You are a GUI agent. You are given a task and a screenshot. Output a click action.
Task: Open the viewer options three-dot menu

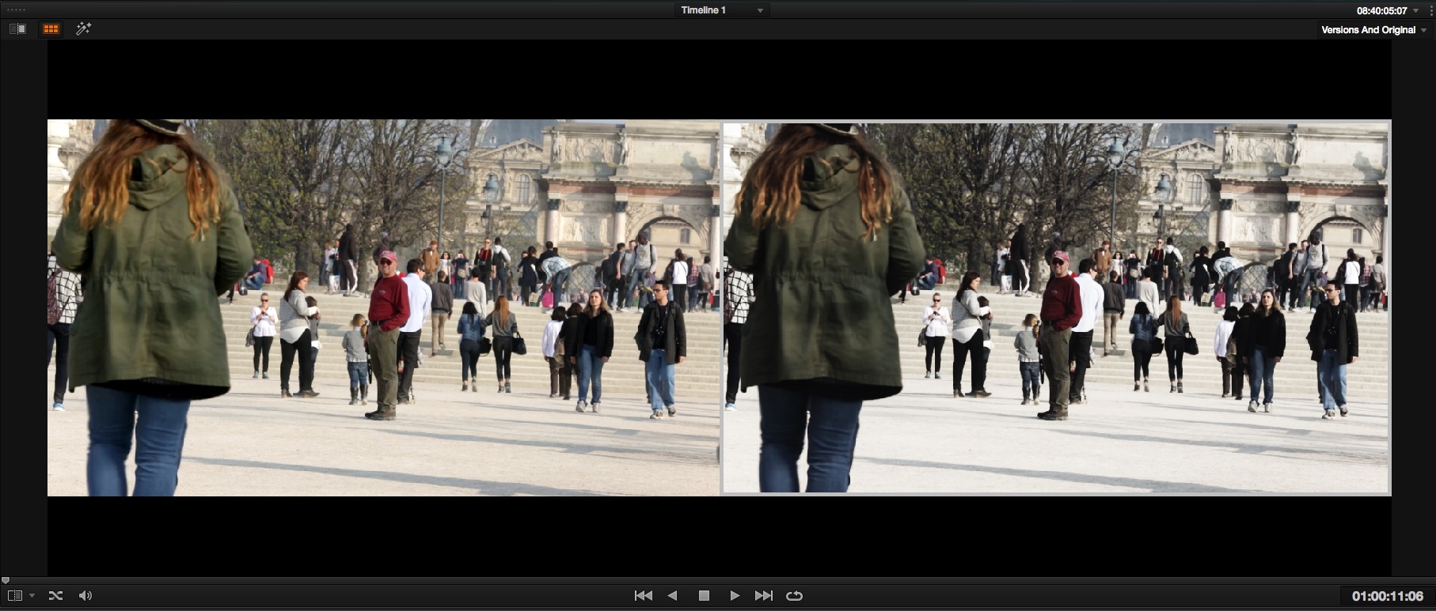pyautogui.click(x=1432, y=11)
